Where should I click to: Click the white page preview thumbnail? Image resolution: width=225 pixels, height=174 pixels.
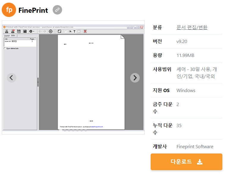91,82
